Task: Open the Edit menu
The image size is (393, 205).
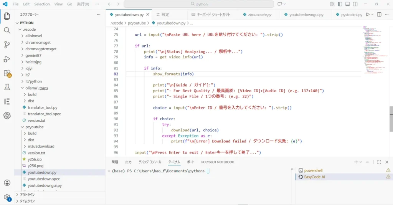Action: coord(26,4)
